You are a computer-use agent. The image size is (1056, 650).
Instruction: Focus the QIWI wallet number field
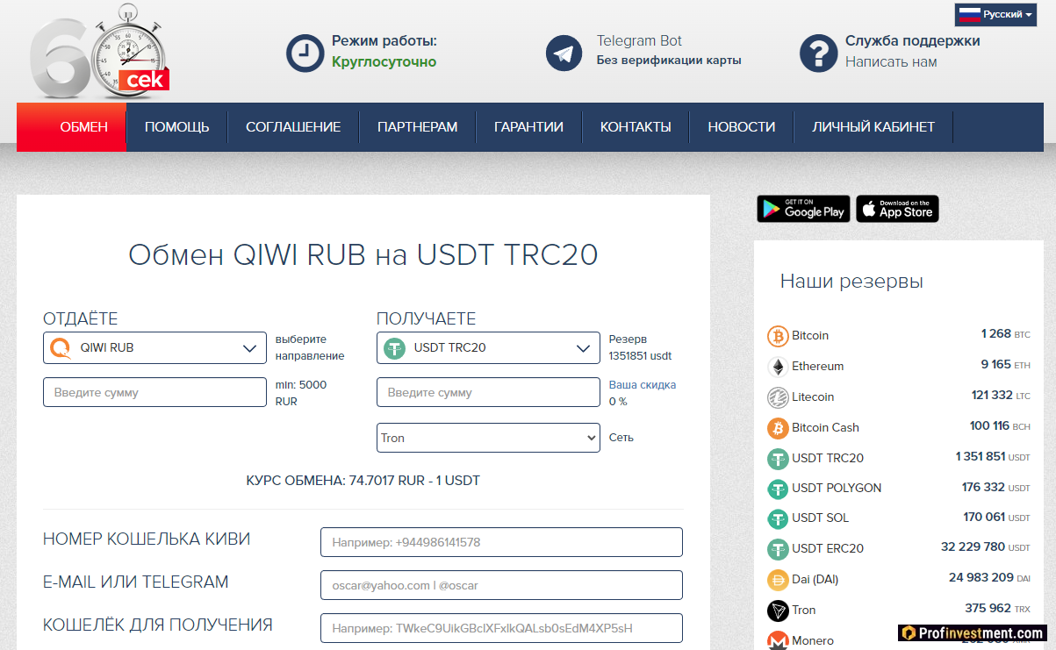coord(501,542)
